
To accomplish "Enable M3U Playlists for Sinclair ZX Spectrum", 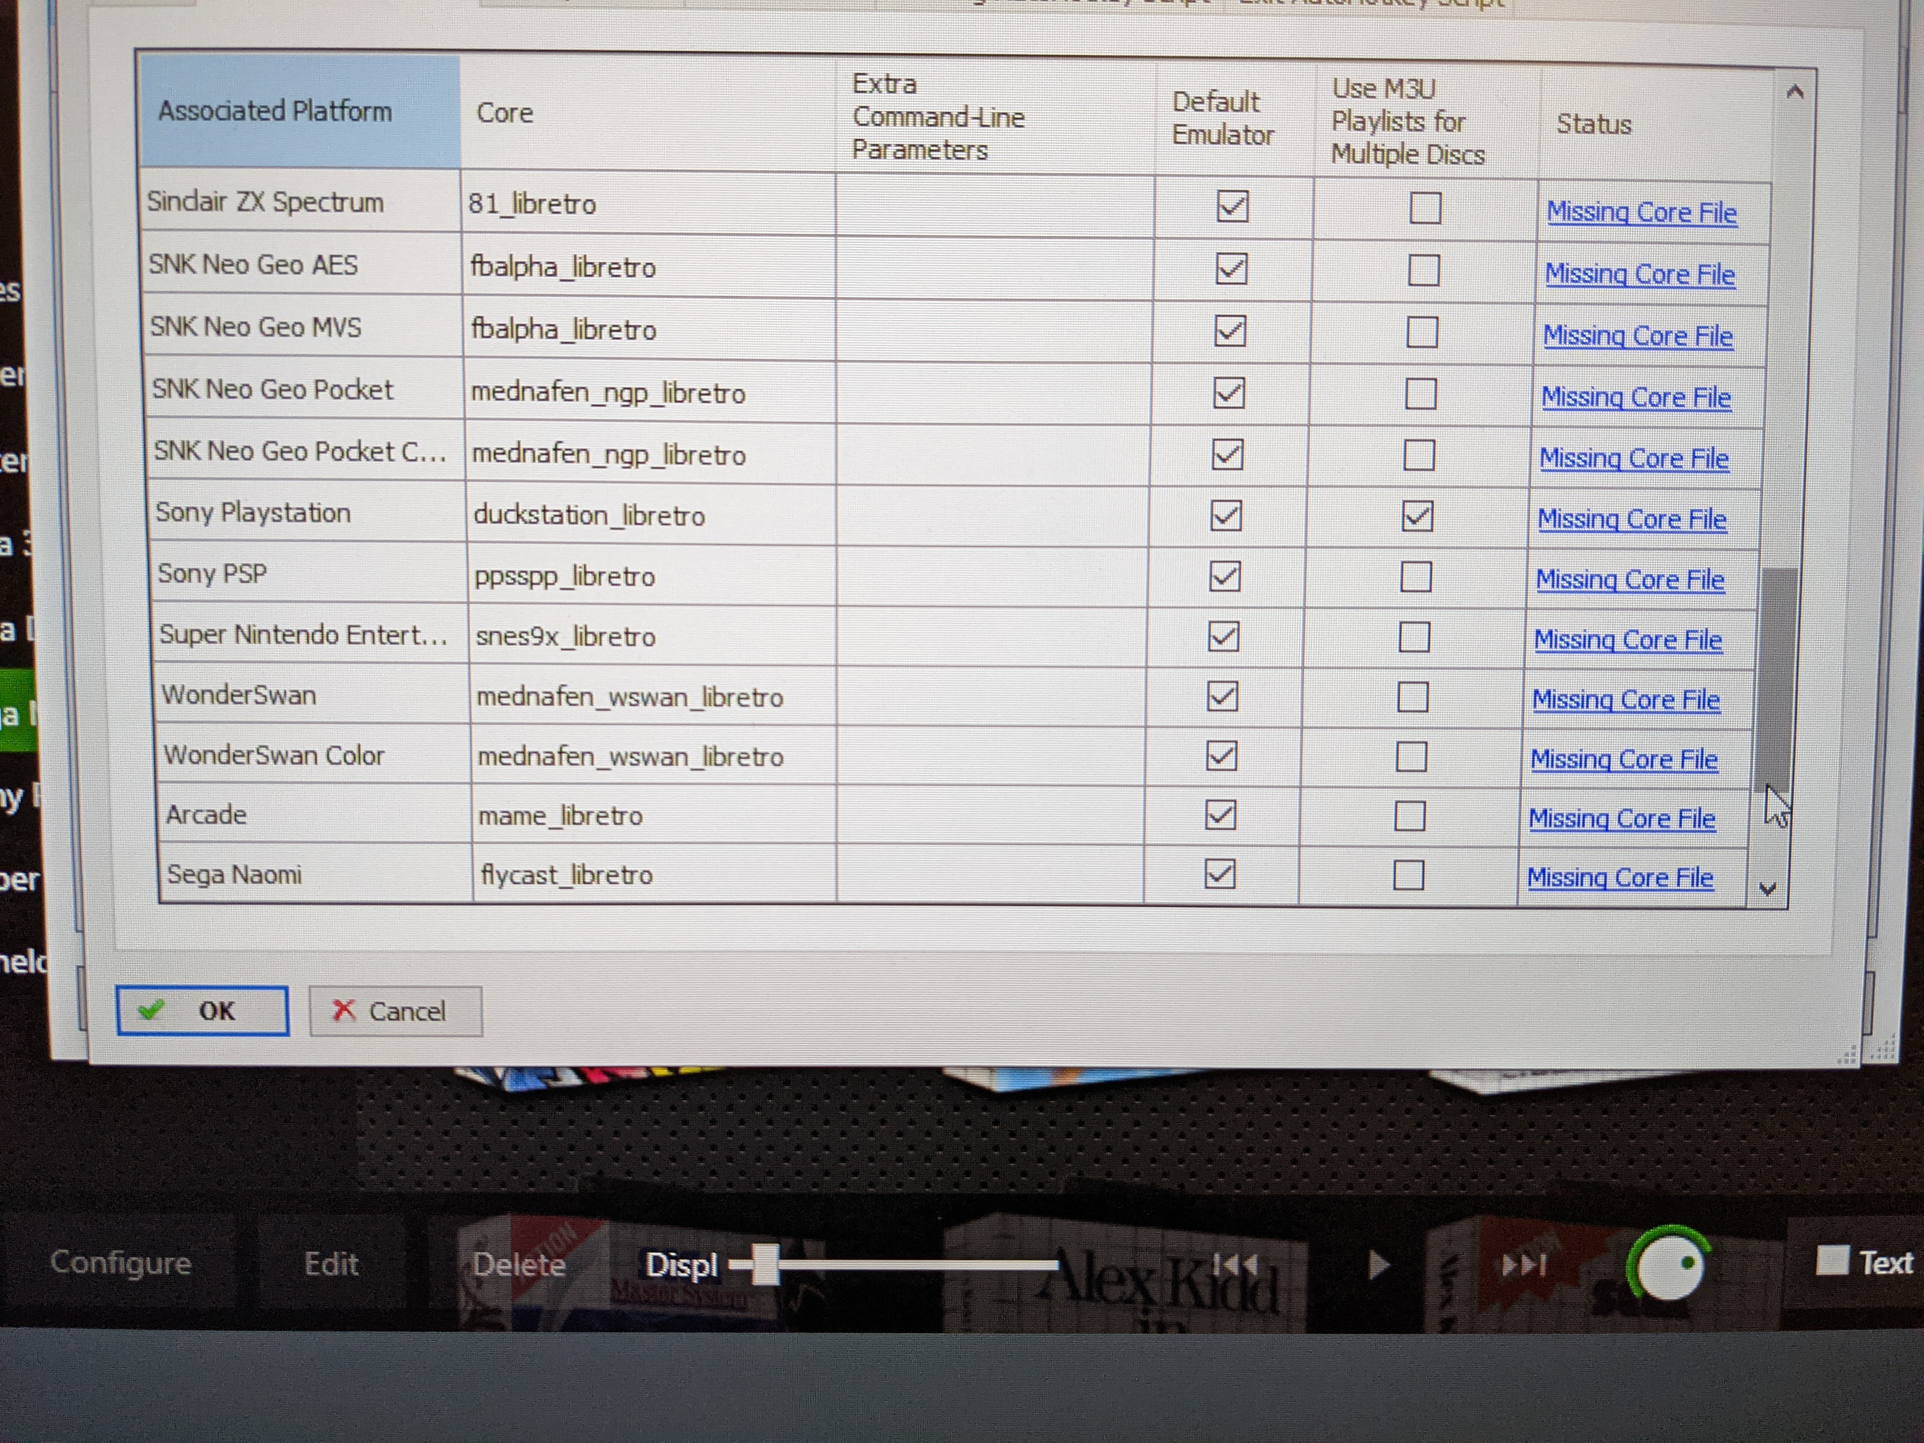I will click(x=1425, y=208).
